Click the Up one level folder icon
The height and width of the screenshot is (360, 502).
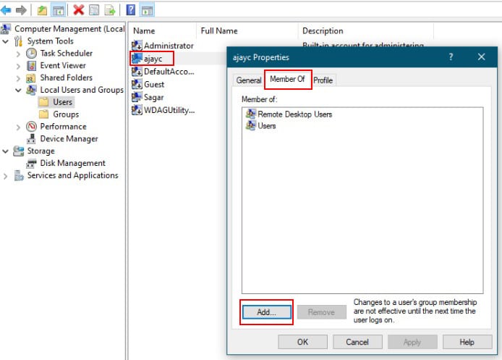pos(42,10)
